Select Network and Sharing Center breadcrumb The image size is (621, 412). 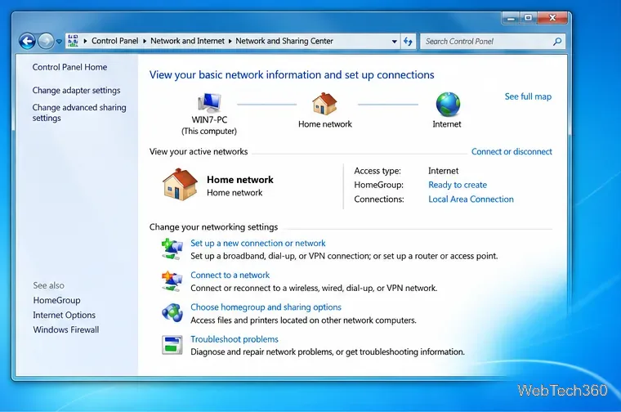point(284,41)
